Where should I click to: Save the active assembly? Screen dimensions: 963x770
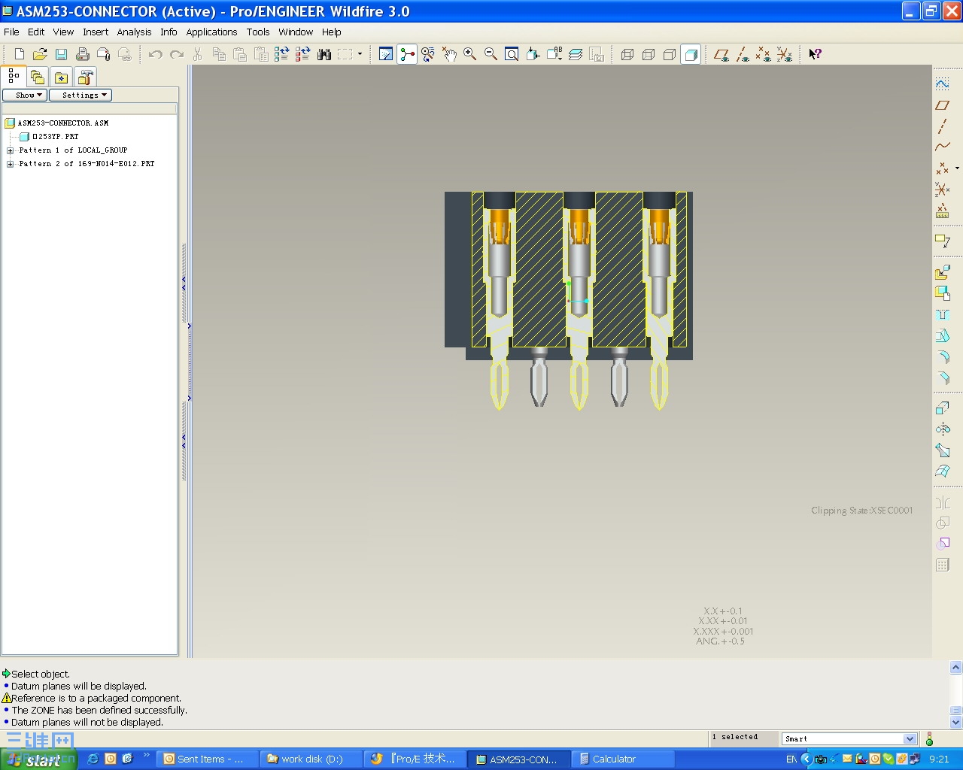[61, 54]
